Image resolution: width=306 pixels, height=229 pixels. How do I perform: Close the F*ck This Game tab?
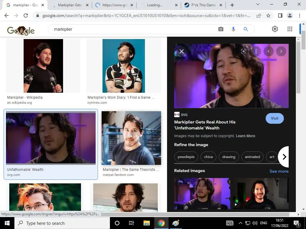(221, 5)
